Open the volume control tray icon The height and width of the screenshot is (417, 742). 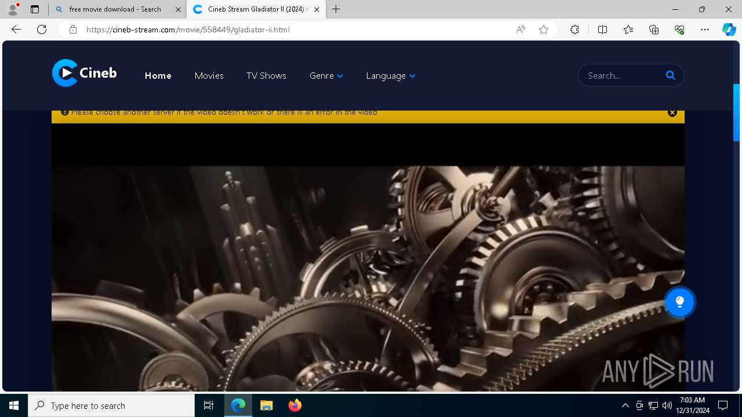coord(667,405)
